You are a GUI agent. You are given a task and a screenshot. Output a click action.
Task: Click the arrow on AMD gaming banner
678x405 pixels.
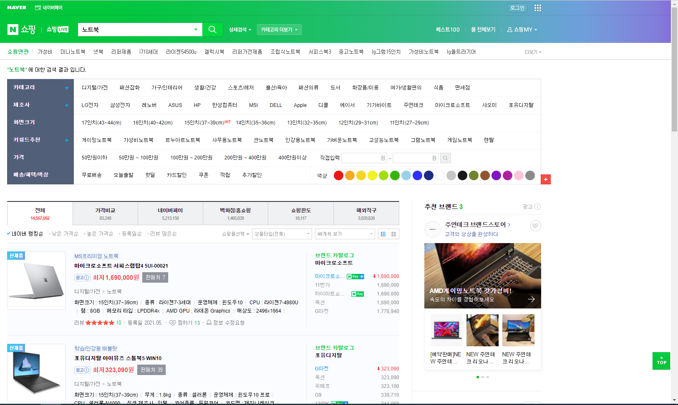click(x=531, y=299)
